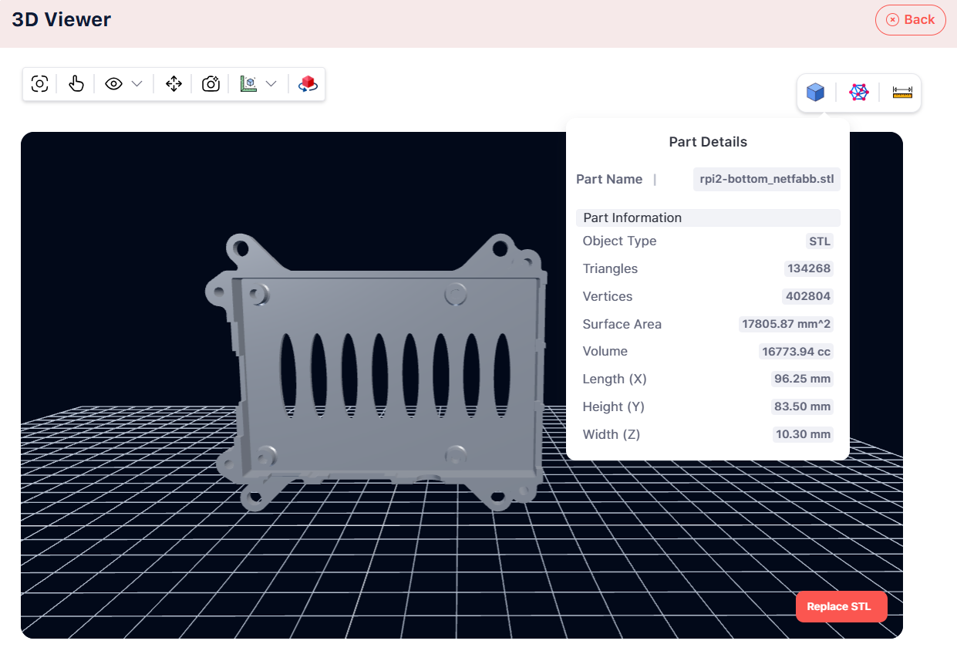Click the Triangles count value 134268

(808, 268)
